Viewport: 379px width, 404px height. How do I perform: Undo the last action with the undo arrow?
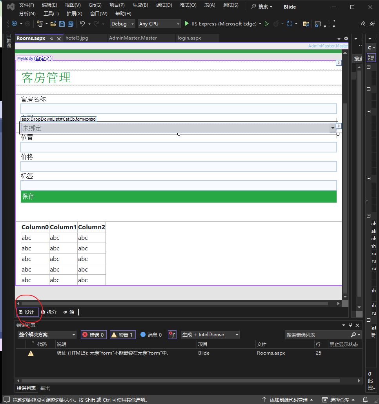(x=82, y=24)
